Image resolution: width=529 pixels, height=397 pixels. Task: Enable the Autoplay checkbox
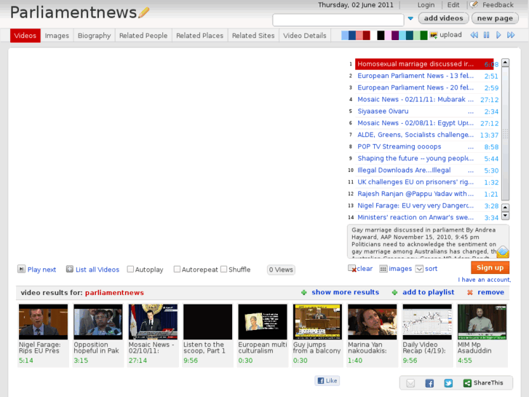click(x=130, y=270)
